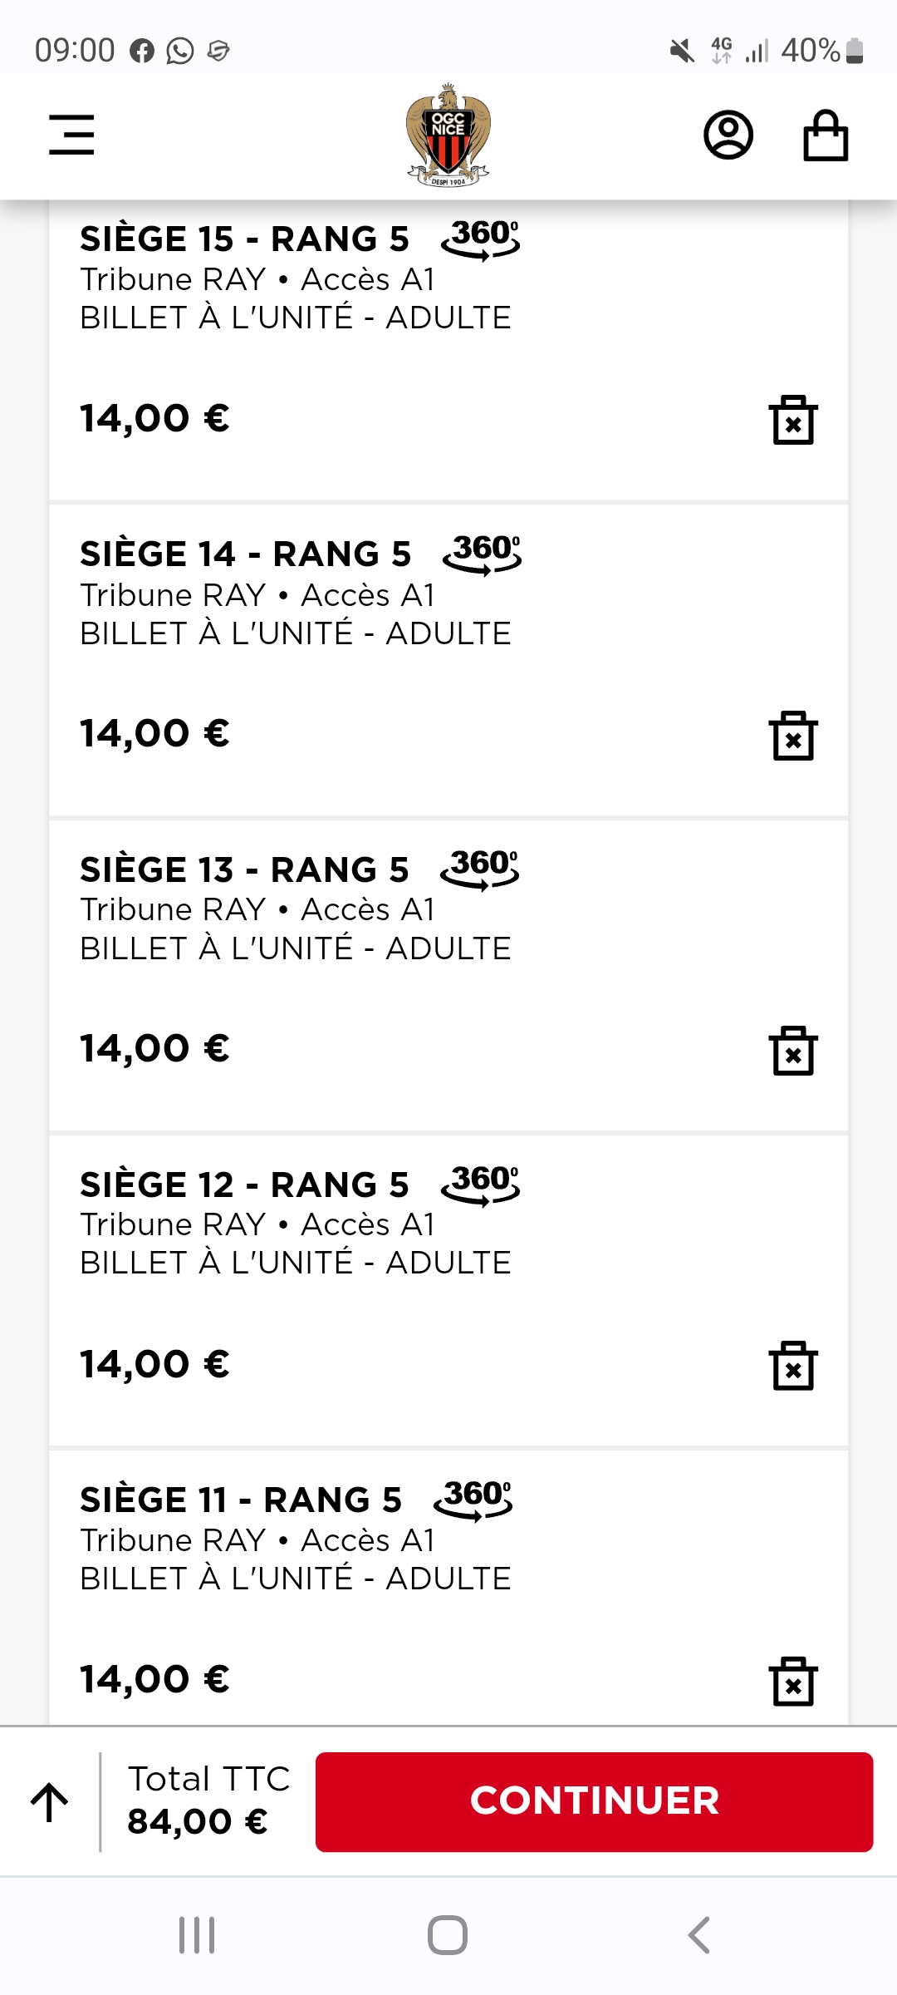Tap Android recent apps button

197,1935
